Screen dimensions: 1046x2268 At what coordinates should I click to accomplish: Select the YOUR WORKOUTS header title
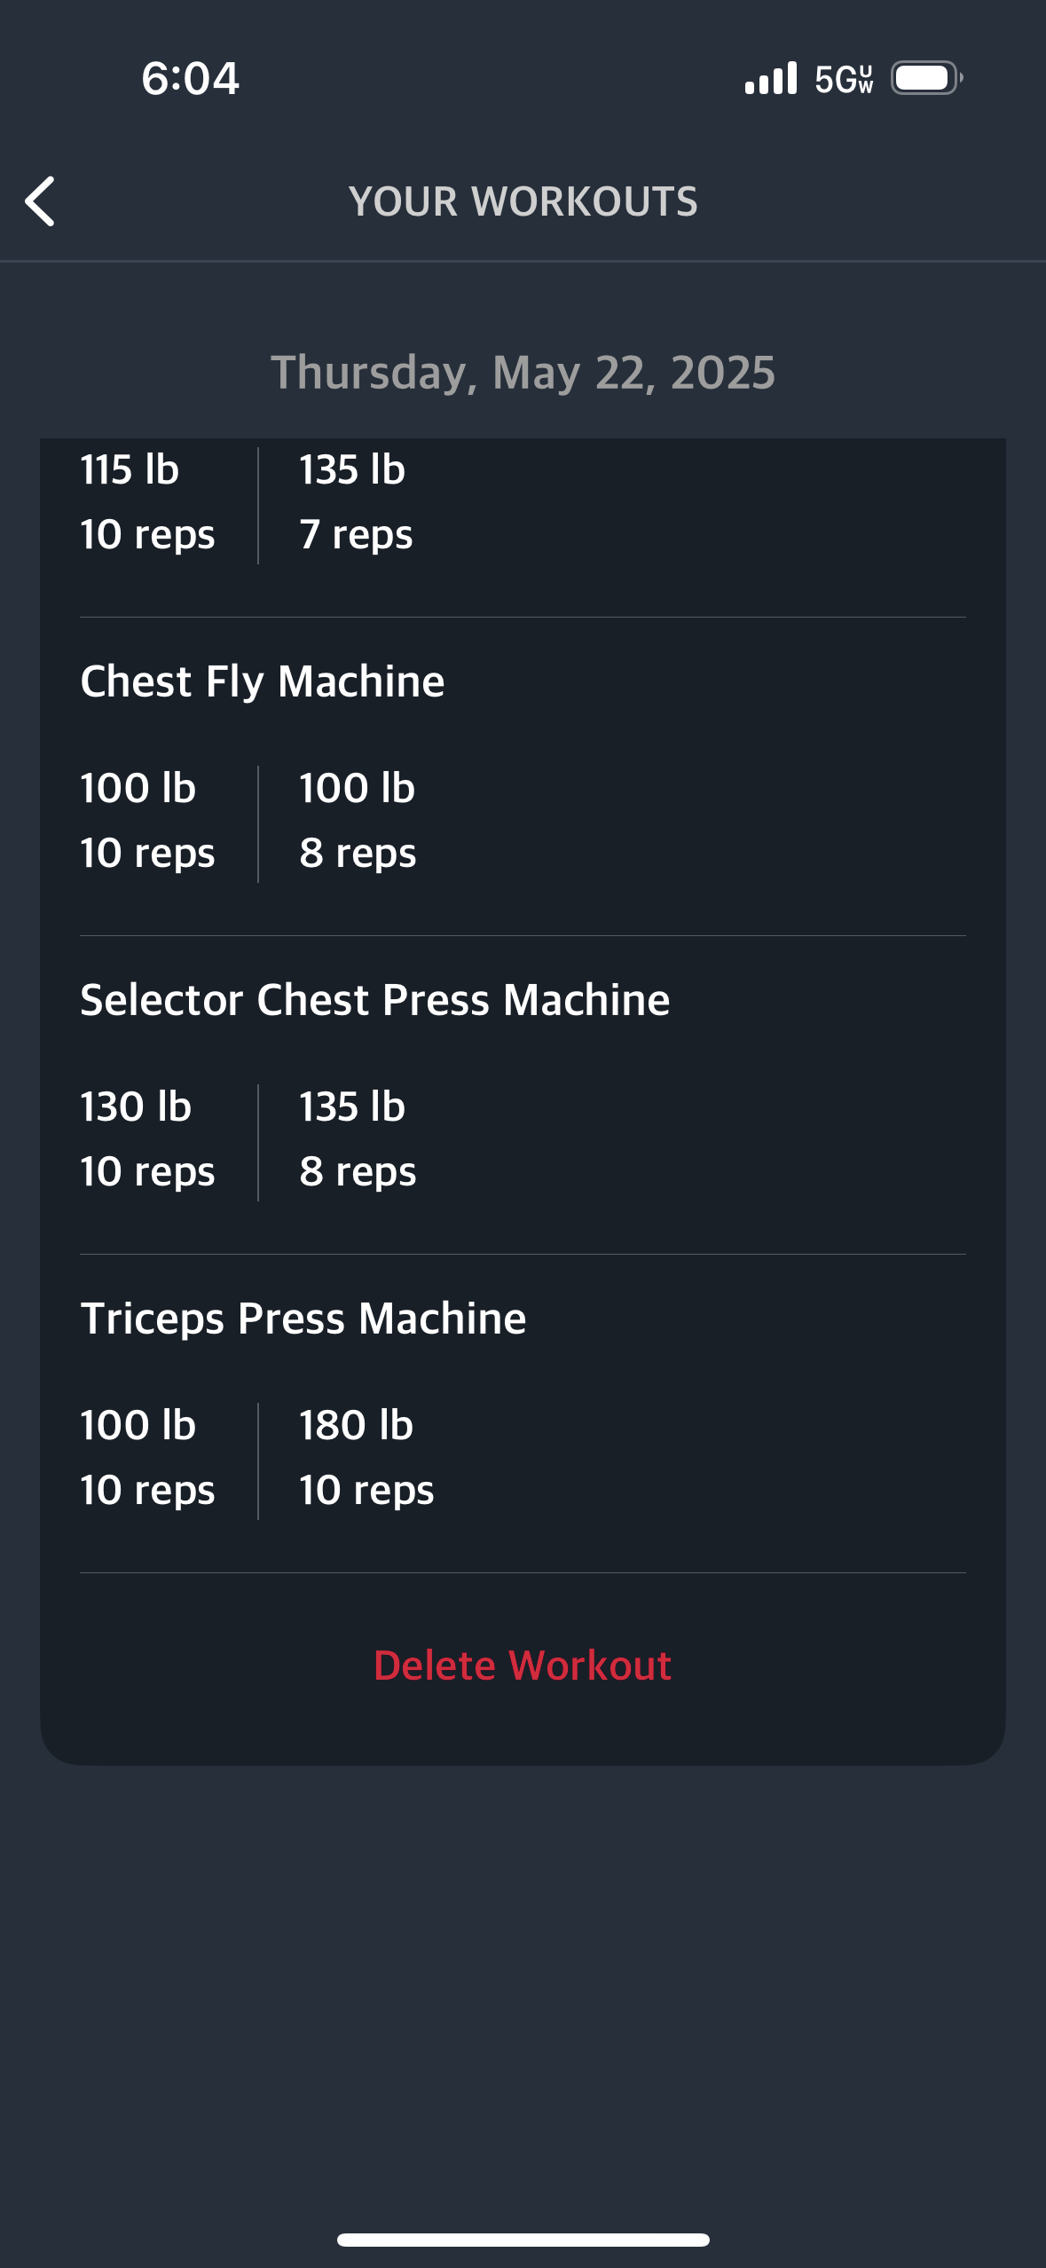click(x=523, y=201)
